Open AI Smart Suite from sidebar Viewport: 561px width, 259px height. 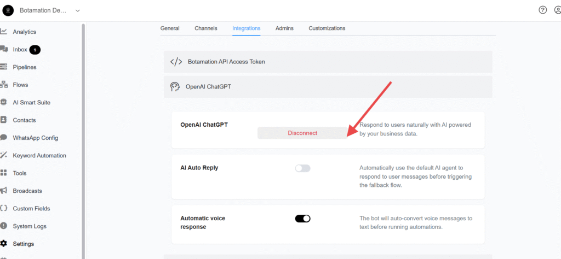click(31, 102)
